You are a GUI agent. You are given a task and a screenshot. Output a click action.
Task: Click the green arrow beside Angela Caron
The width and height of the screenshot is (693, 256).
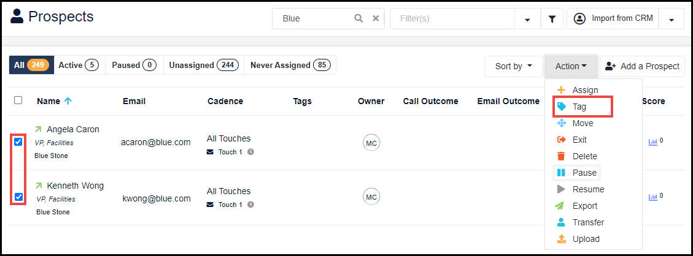pyautogui.click(x=38, y=129)
